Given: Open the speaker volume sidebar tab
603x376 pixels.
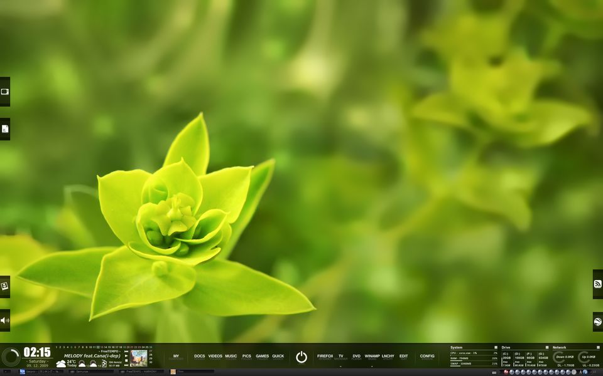Looking at the screenshot, I should coord(4,320).
